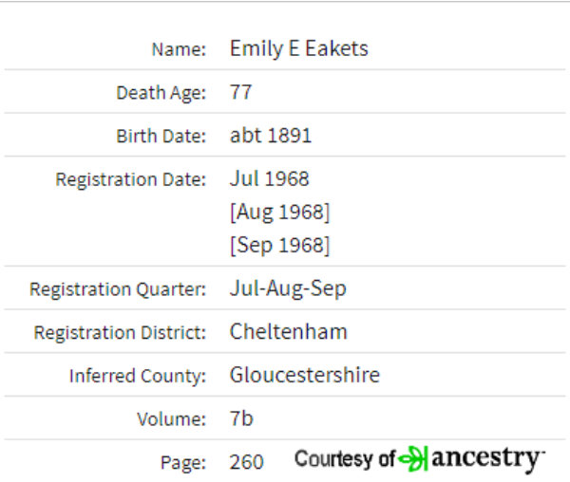The width and height of the screenshot is (570, 482).
Task: Click the Courtesy of text
Action: (345, 459)
